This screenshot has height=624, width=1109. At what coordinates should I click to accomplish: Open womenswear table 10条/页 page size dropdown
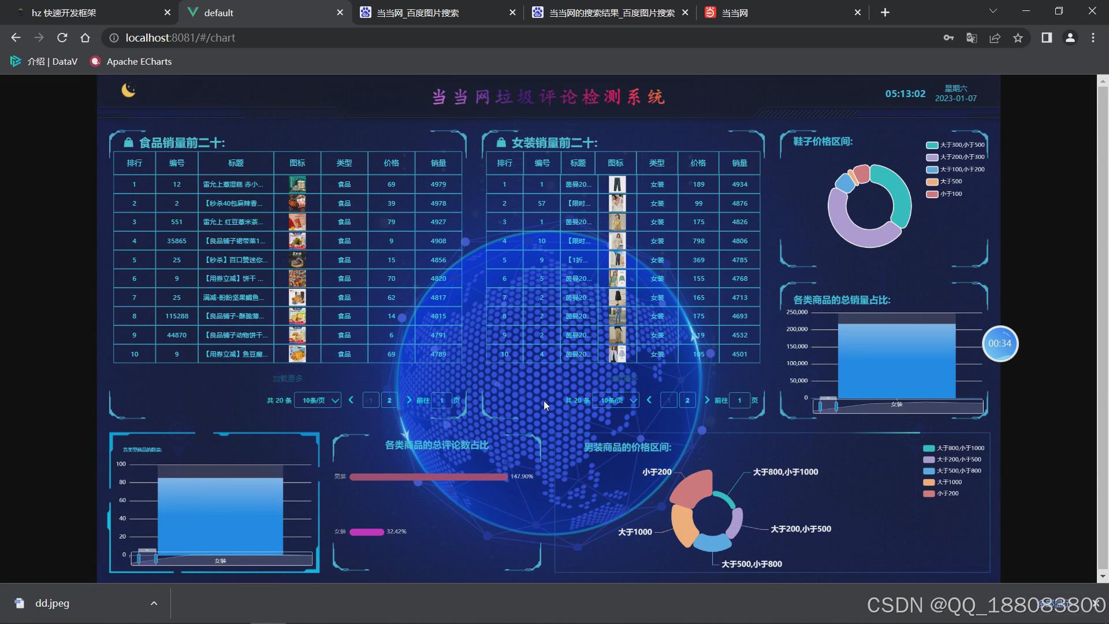pos(616,400)
